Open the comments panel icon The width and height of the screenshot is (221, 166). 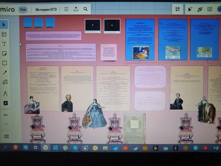tap(210, 9)
